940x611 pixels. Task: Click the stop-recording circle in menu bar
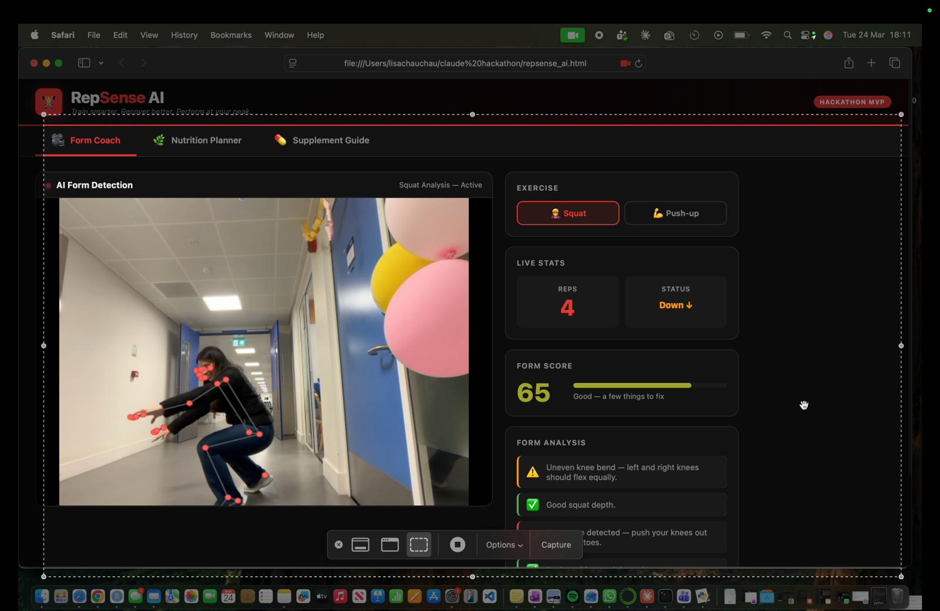tap(599, 35)
